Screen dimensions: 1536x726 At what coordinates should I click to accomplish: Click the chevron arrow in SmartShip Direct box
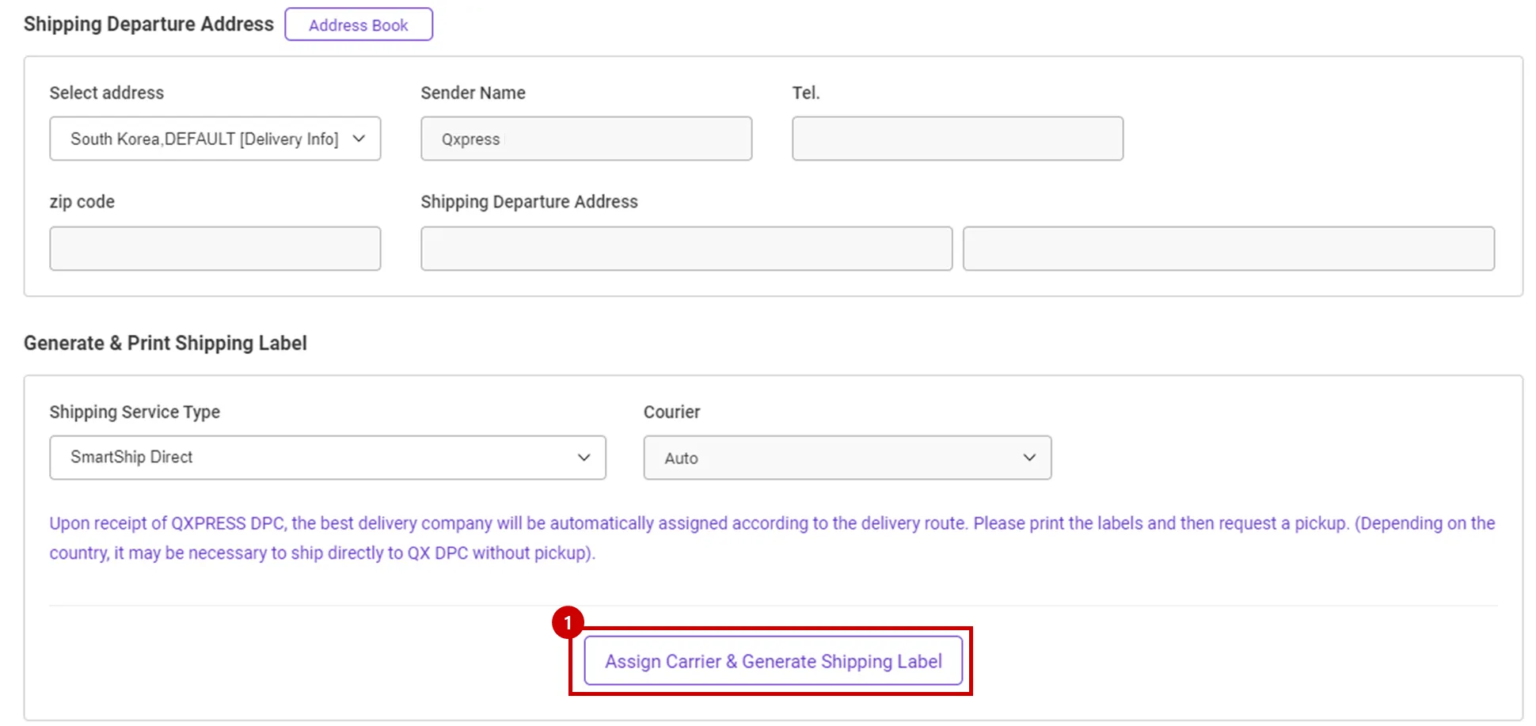point(584,458)
